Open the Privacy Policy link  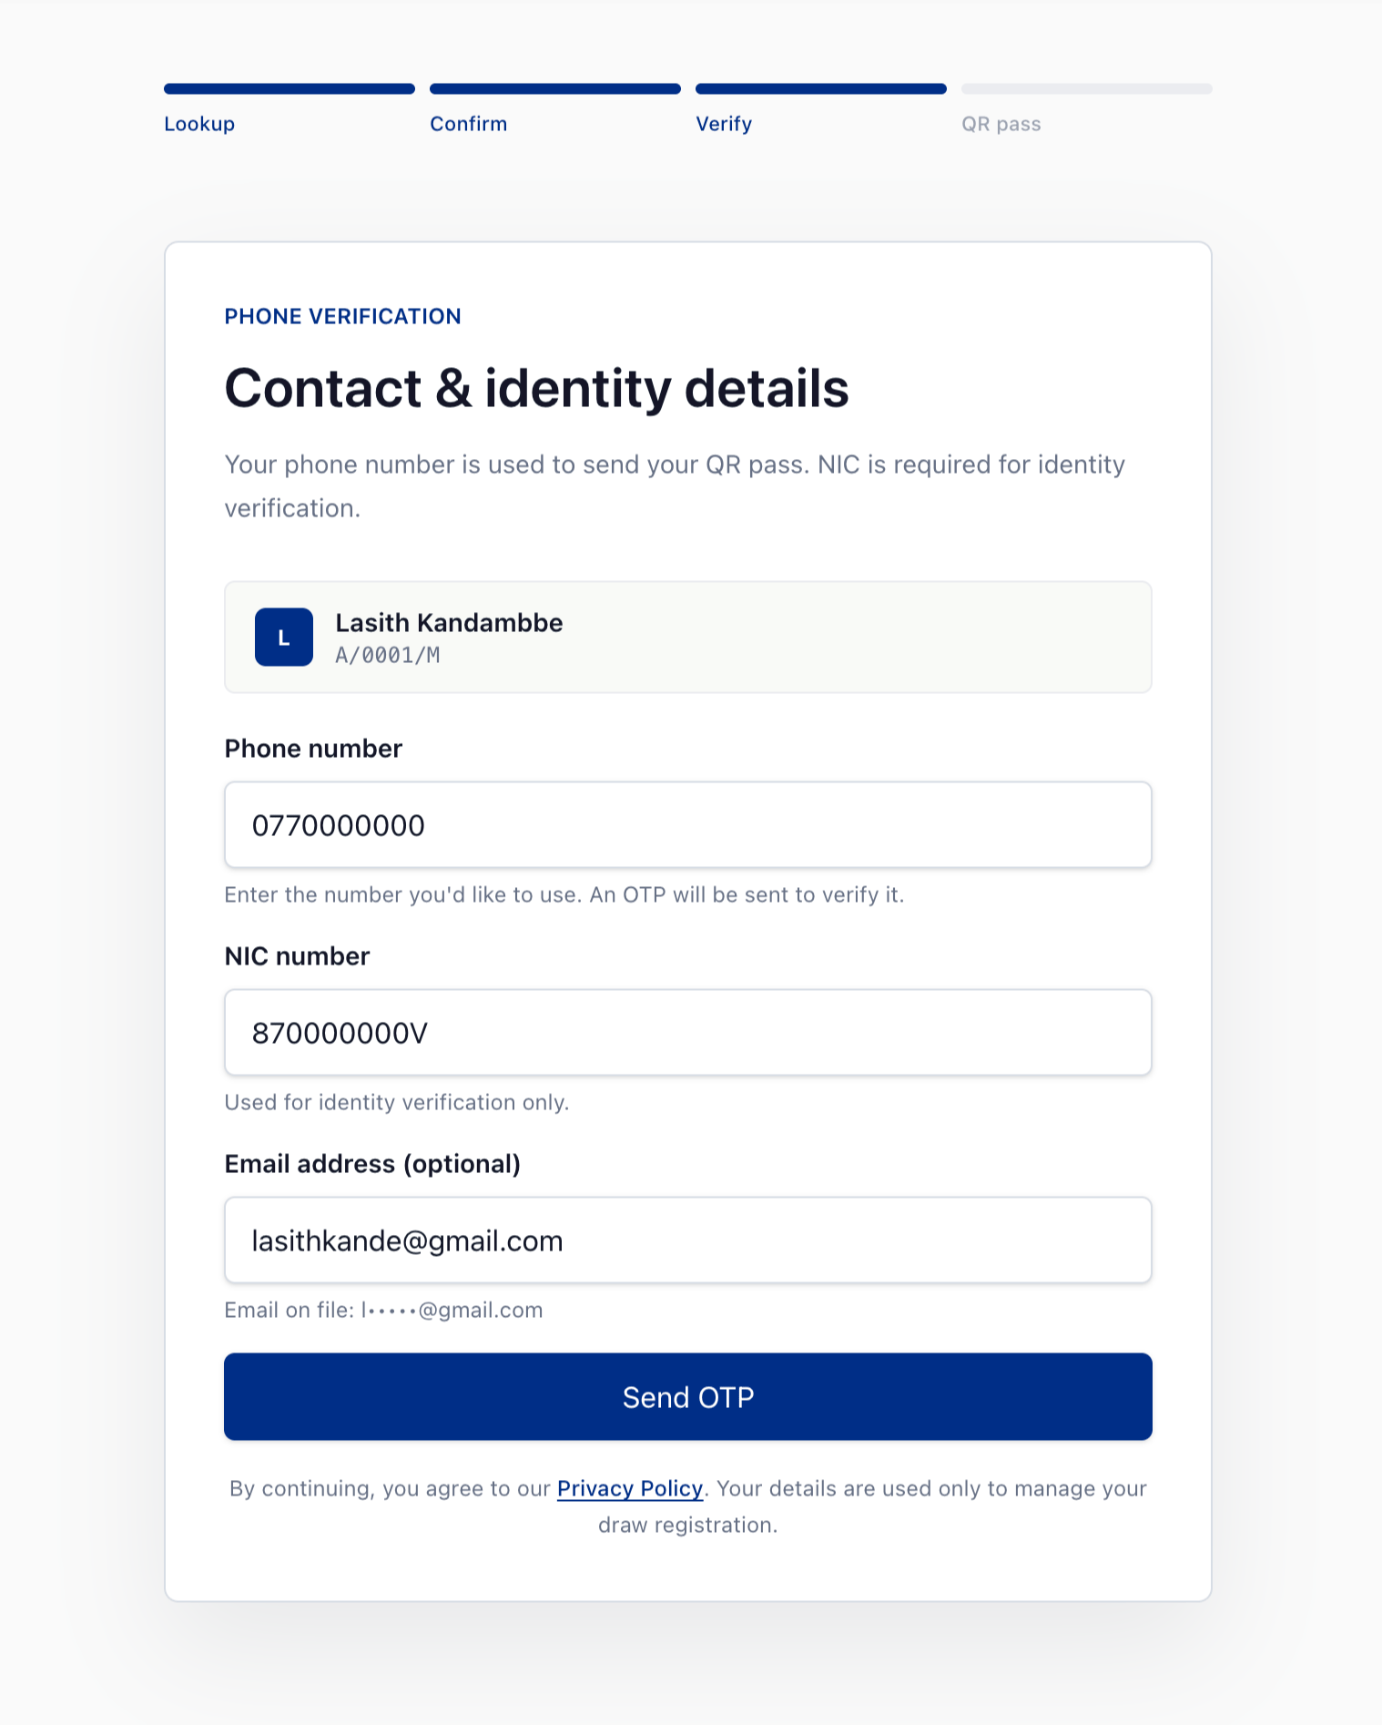point(630,1488)
